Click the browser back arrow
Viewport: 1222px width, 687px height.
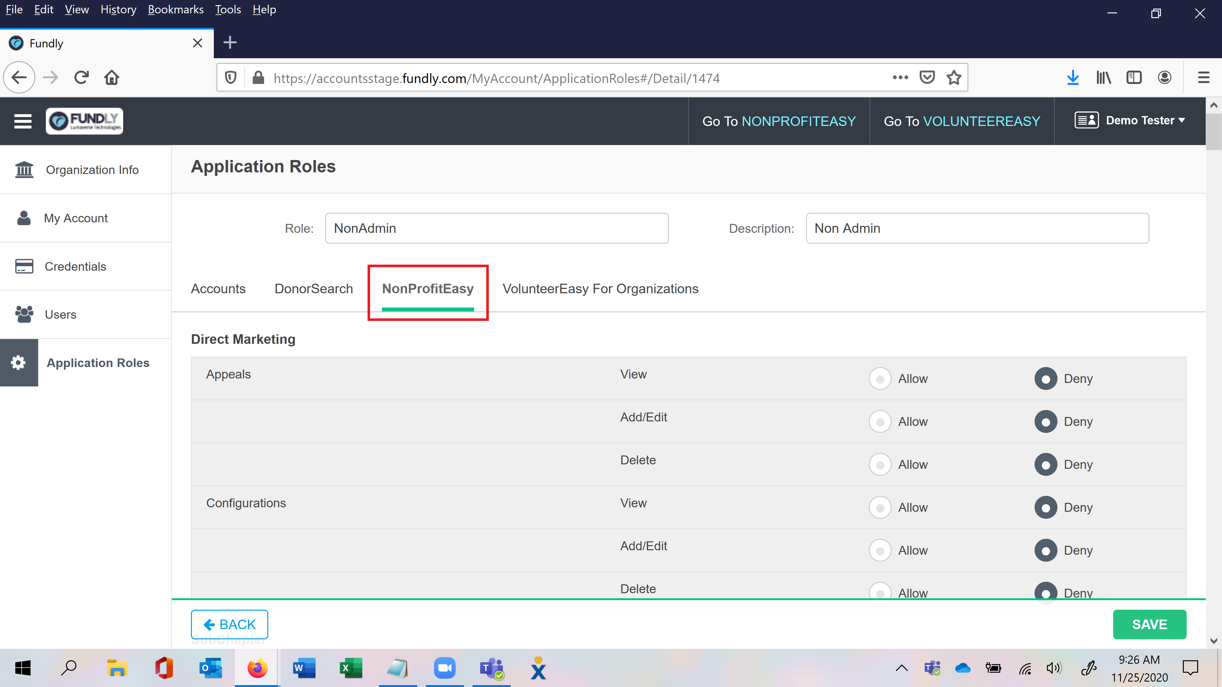(x=19, y=78)
